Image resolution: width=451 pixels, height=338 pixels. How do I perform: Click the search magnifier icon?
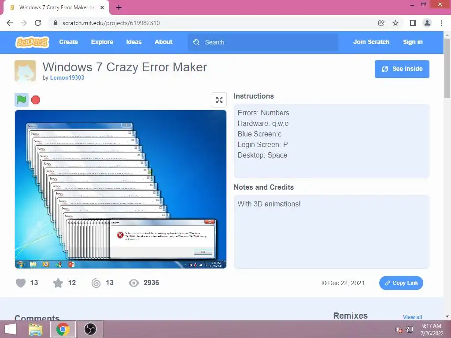(x=196, y=42)
